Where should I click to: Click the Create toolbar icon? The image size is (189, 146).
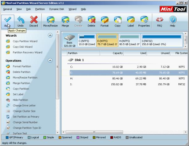[x=78, y=20]
